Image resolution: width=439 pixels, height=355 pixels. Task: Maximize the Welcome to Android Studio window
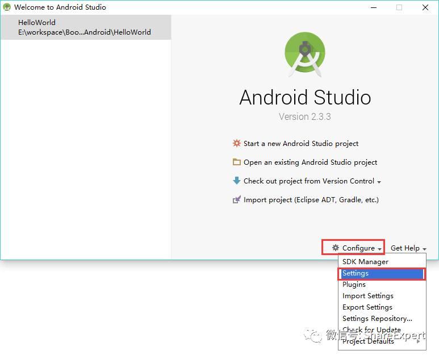pyautogui.click(x=399, y=7)
